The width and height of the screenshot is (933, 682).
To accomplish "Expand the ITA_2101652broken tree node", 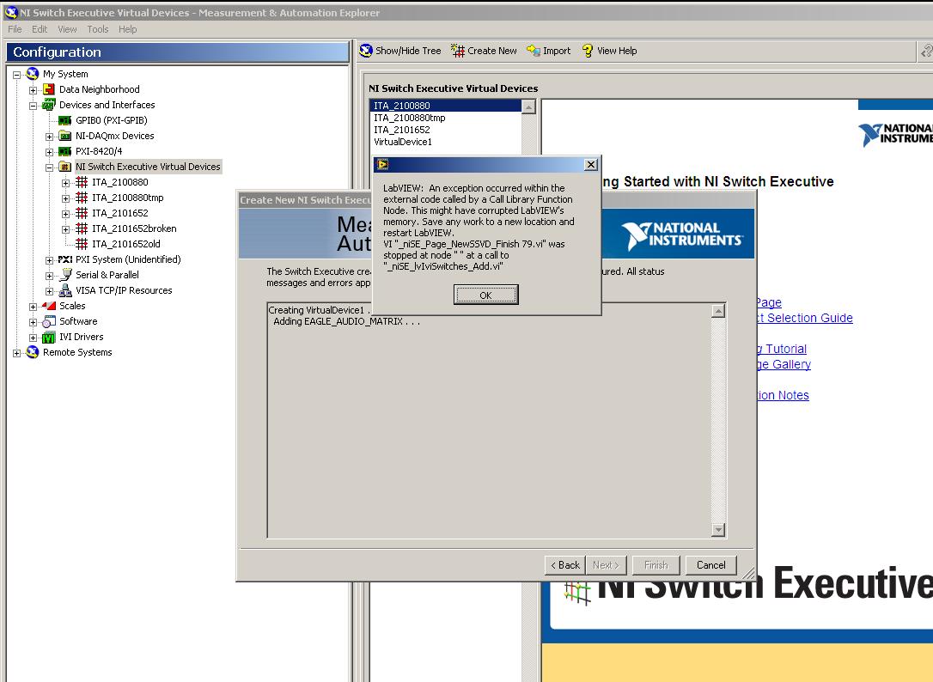I will coord(65,229).
